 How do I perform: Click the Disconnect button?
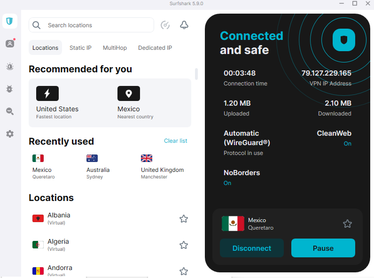[252, 248]
